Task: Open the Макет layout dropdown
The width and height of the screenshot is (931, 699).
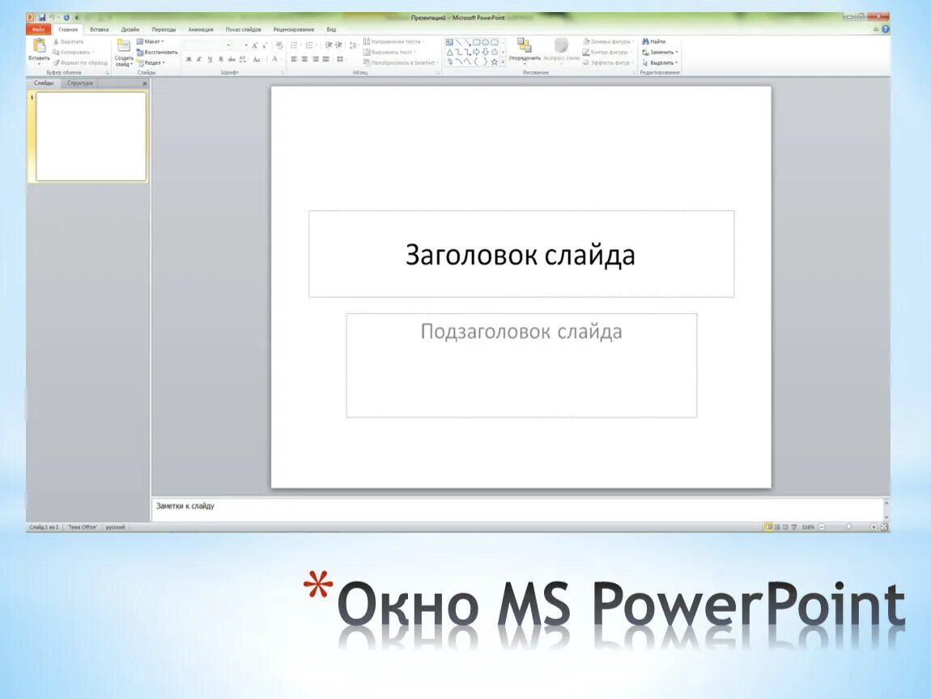Action: [151, 41]
